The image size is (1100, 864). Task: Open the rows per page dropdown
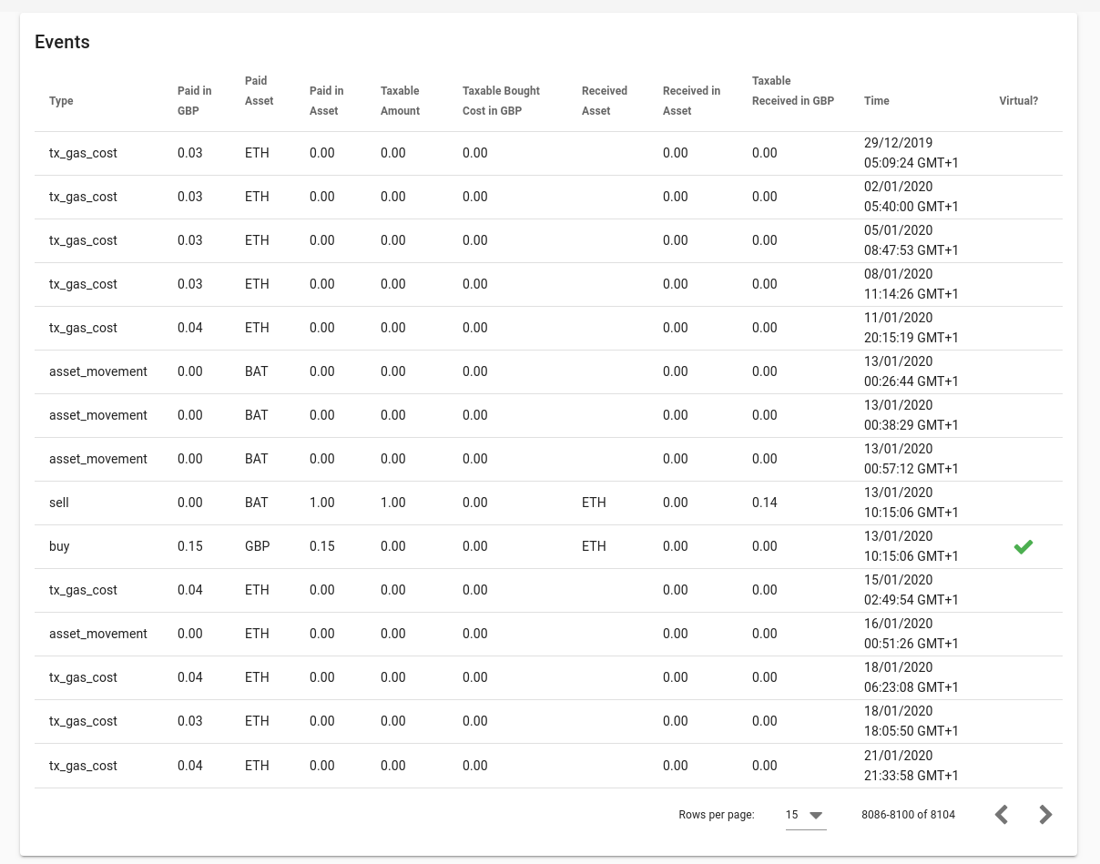coord(805,815)
